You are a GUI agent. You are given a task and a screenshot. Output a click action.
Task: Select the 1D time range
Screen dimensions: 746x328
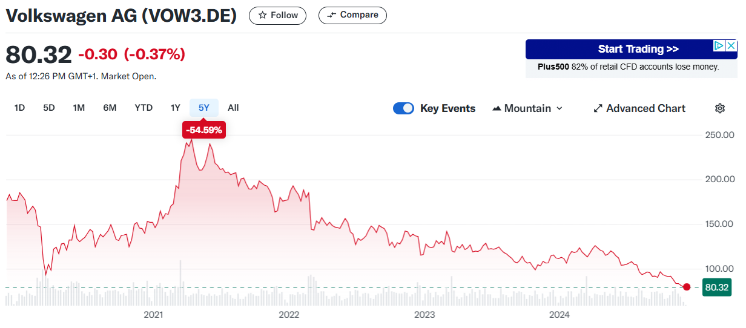click(19, 108)
